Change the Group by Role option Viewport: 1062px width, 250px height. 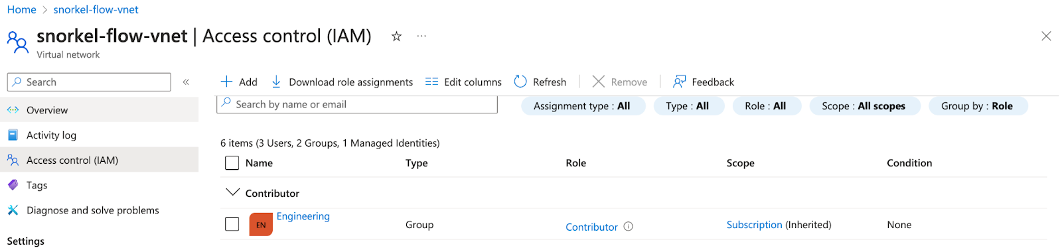(978, 106)
